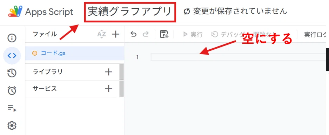
Task: Click the 実行 run button
Action: (193, 34)
